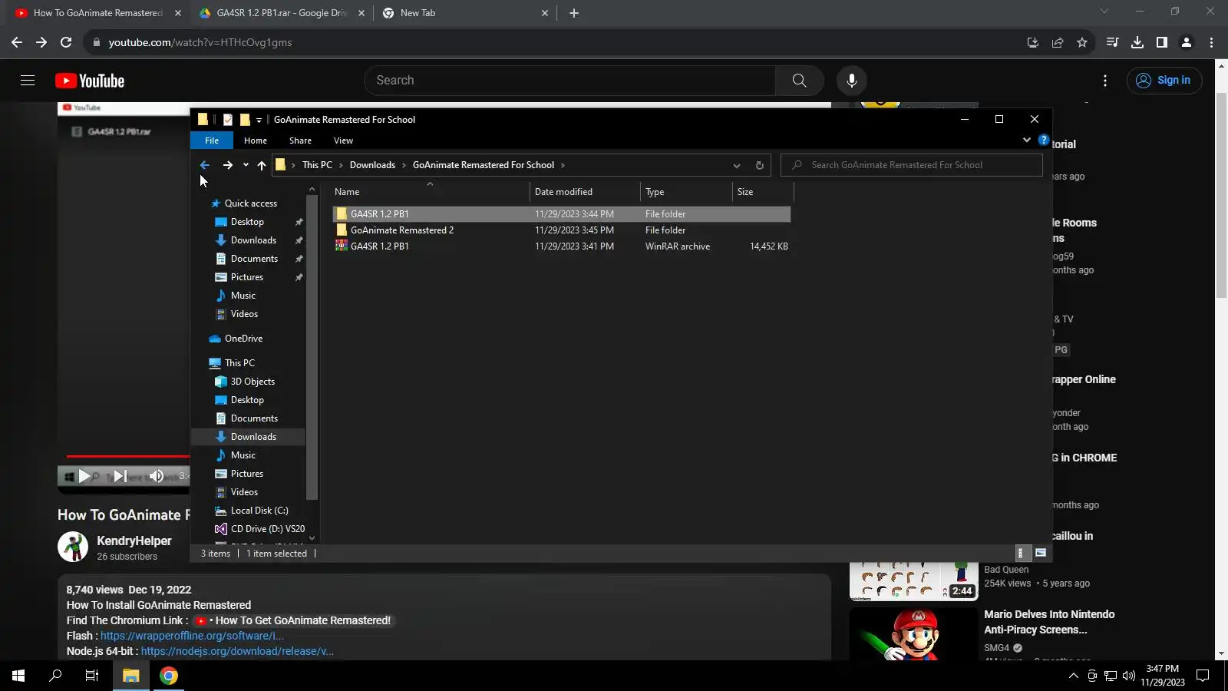1228x691 pixels.
Task: Expand File Explorer ribbon chevron
Action: 1027,140
